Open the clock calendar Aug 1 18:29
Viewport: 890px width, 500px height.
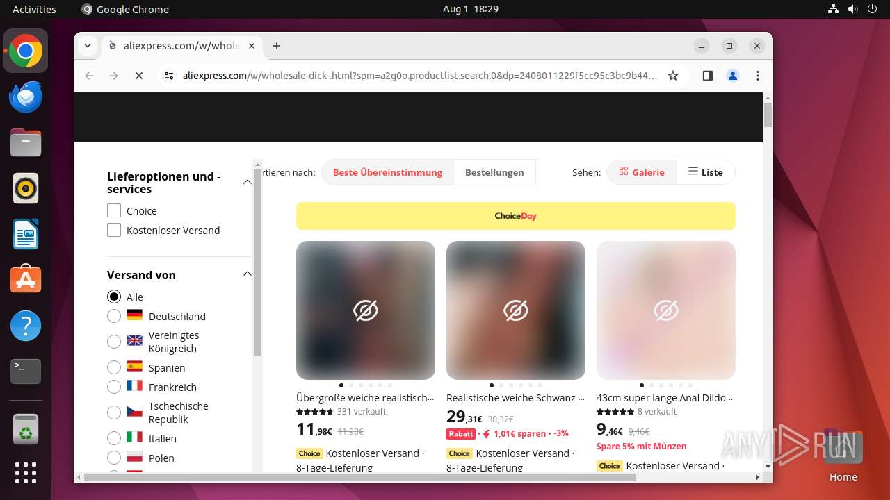(x=471, y=9)
